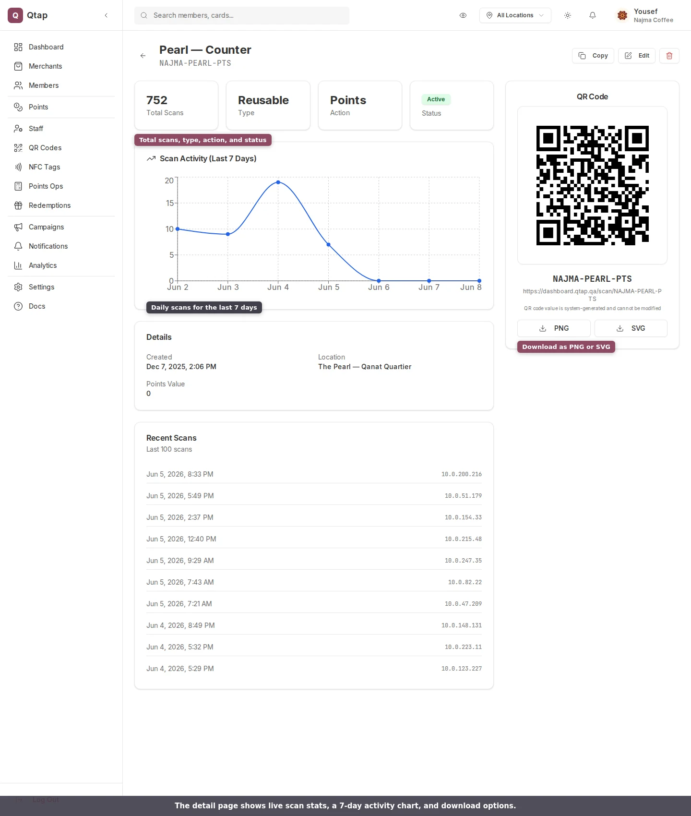Open the All Locations dropdown
Viewport: 691px width, 816px height.
pyautogui.click(x=515, y=15)
